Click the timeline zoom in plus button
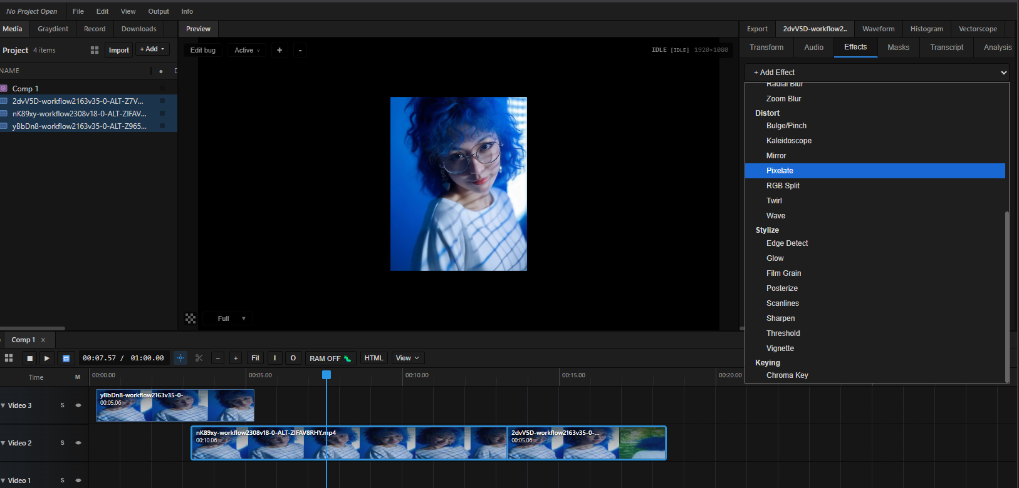 (x=236, y=358)
